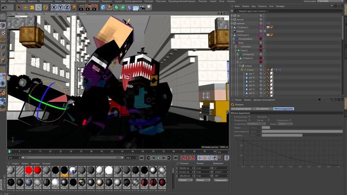Click the Object Manager search field
This screenshot has width=347, height=195.
point(288,11)
